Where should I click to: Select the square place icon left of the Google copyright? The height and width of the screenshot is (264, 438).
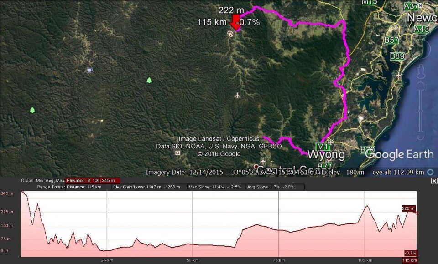pos(177,153)
